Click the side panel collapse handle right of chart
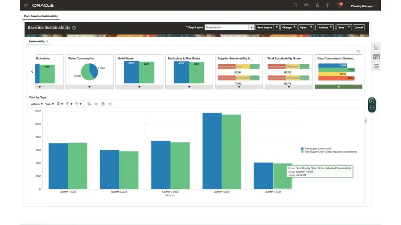 (366, 121)
